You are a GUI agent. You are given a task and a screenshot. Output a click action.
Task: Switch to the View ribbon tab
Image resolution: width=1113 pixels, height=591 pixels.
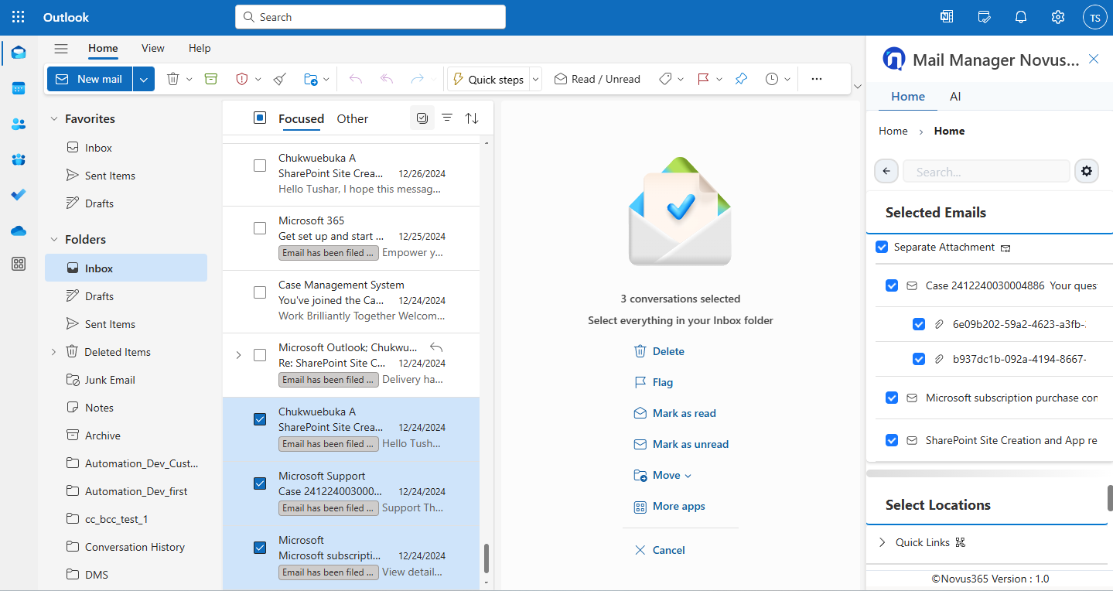coord(152,48)
